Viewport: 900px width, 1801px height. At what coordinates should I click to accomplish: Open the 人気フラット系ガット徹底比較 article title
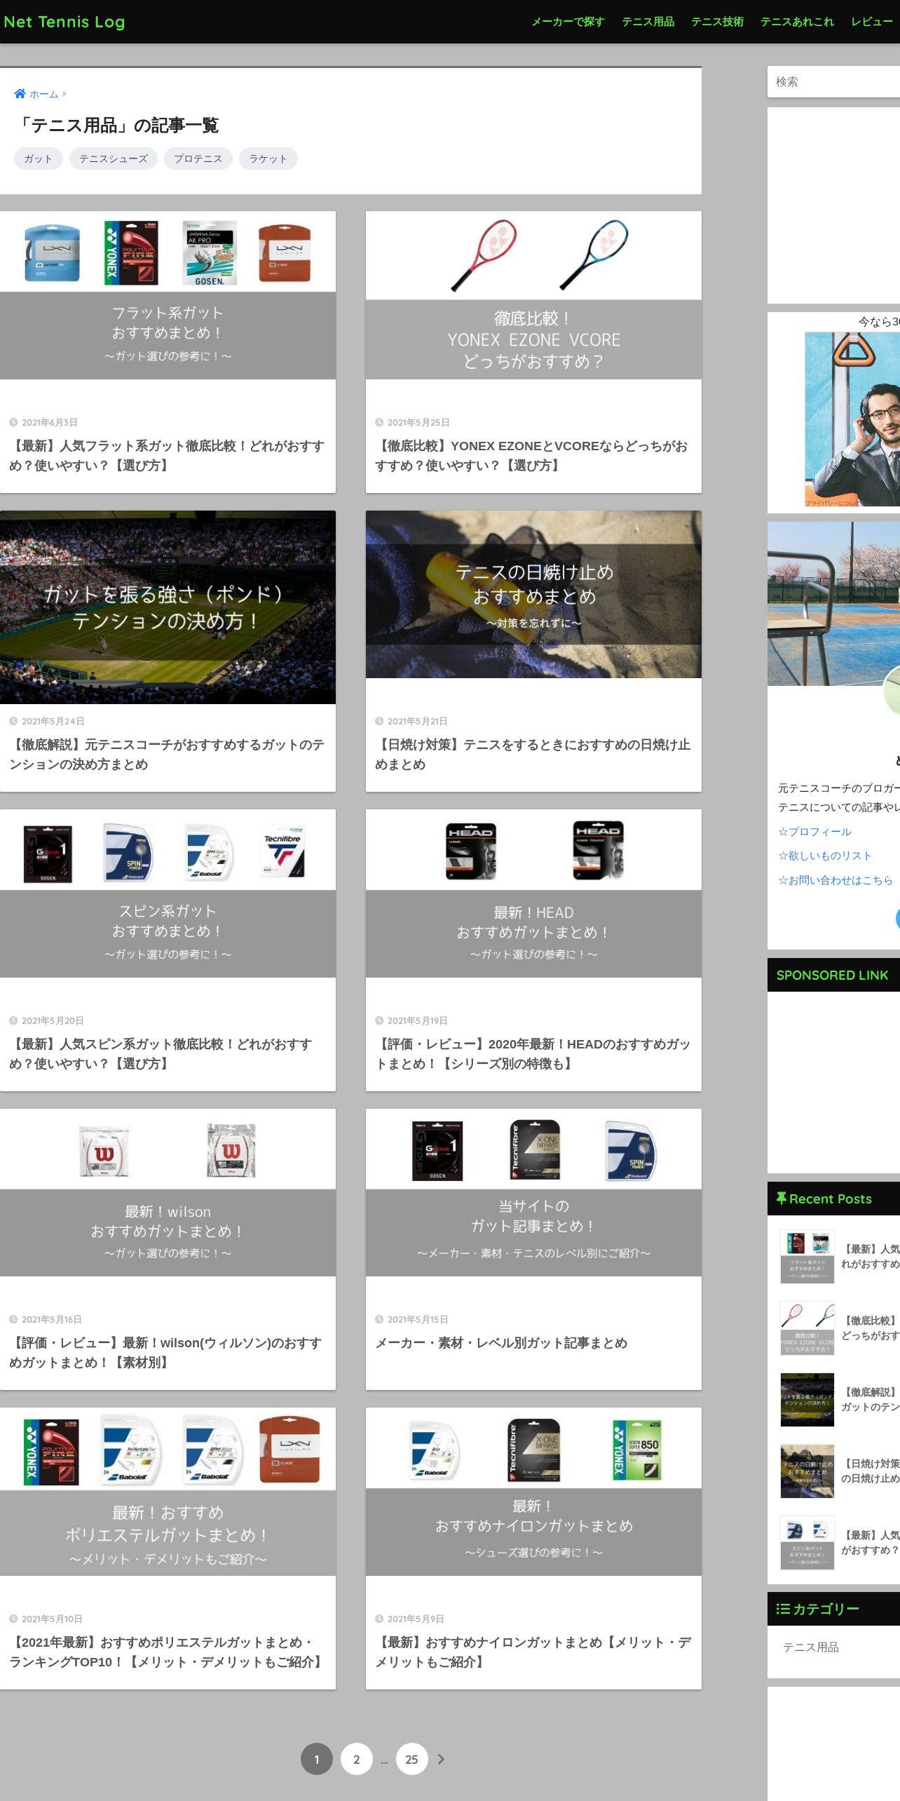coord(167,456)
